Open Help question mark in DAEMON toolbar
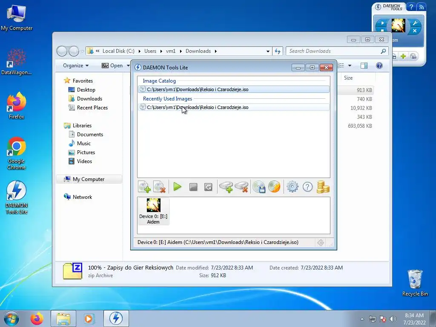The width and height of the screenshot is (436, 327). [307, 187]
